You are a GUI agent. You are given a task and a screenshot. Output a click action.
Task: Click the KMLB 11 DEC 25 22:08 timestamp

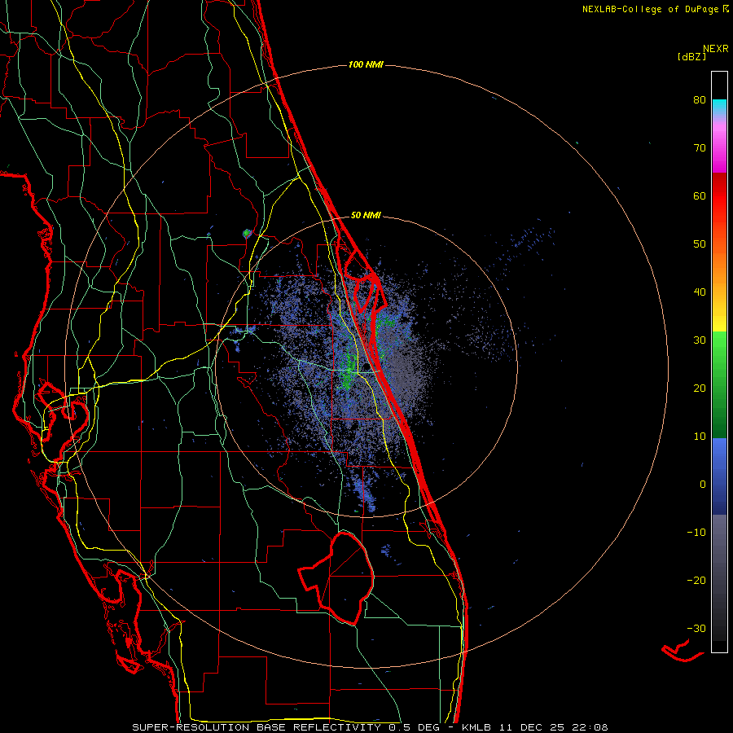[x=535, y=727]
